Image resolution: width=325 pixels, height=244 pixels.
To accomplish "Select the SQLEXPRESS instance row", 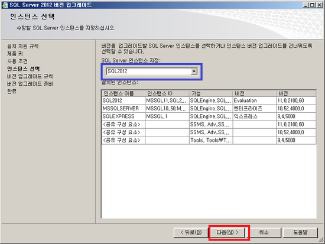I will coord(209,116).
